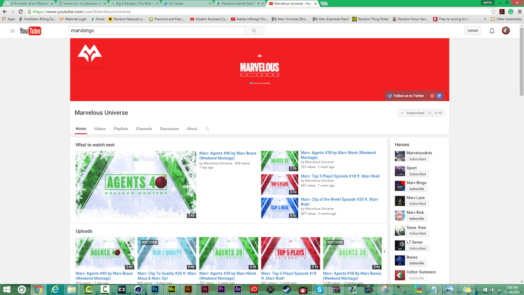Reload the page in Chrome
This screenshot has width=524, height=295.
point(21,12)
